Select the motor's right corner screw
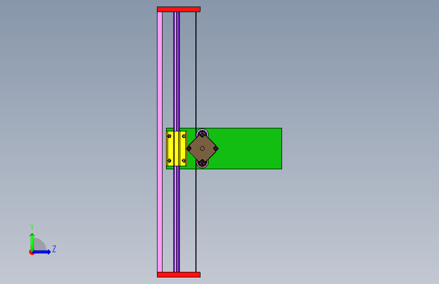Viewport: 439px width, 284px height. click(x=216, y=149)
